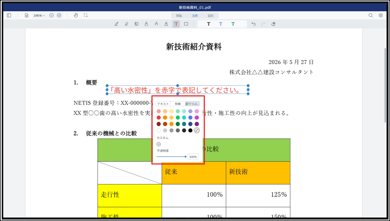Image resolution: width=390 pixels, height=221 pixels.
Task: Pick the light violet pink swatch
Action: pyautogui.click(x=197, y=111)
